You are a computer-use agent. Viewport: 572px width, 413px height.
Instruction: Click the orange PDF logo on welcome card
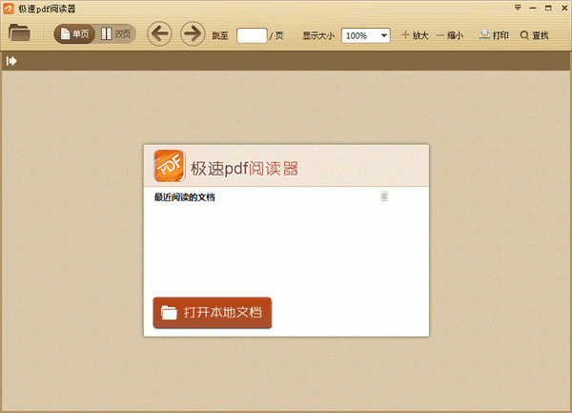170,166
